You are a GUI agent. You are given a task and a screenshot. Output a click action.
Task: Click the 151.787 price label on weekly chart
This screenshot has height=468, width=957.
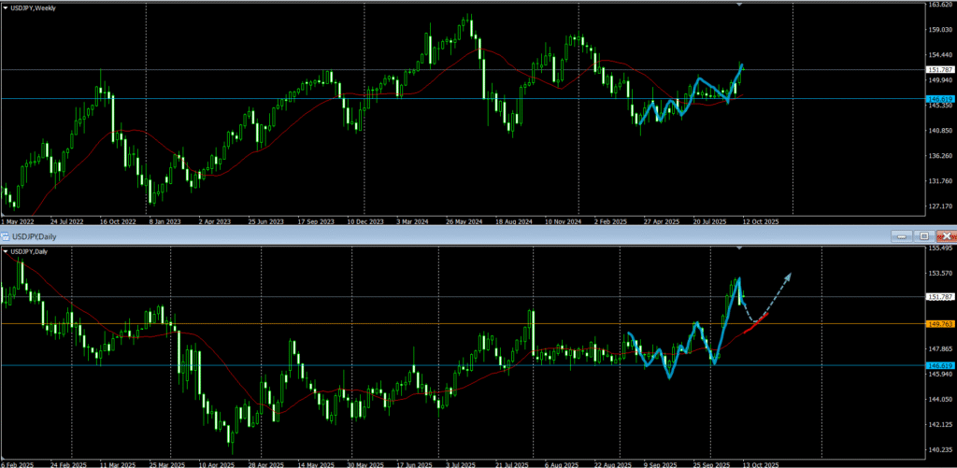(x=938, y=70)
